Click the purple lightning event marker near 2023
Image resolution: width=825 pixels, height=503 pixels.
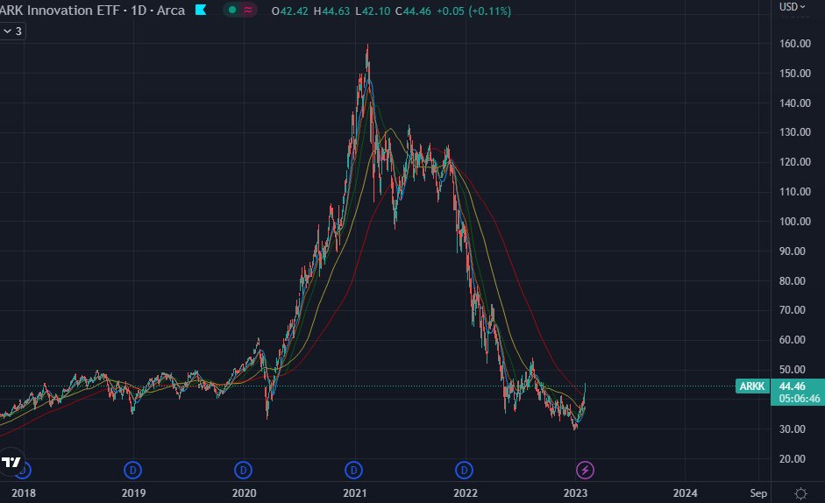coord(585,470)
